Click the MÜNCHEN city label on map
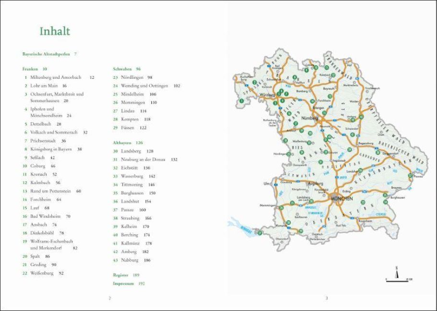Screen dimensions: 437x311 (x=342, y=198)
